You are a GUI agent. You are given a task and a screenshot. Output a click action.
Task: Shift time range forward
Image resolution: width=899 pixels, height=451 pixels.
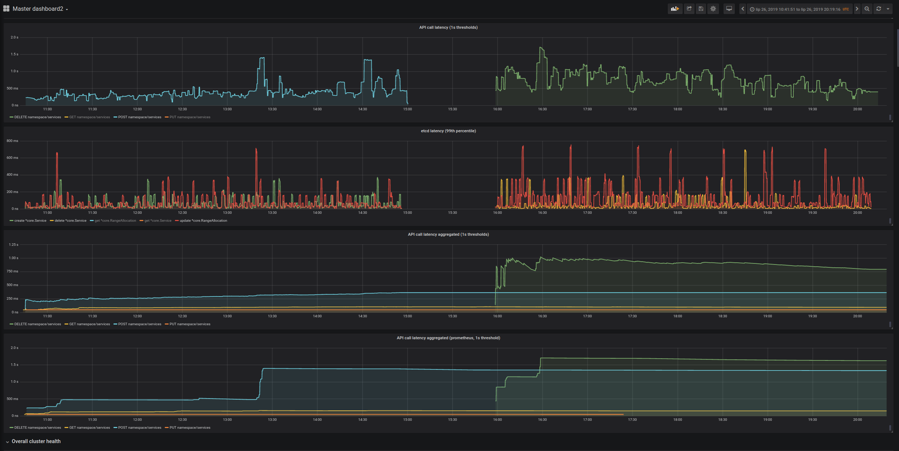(857, 9)
